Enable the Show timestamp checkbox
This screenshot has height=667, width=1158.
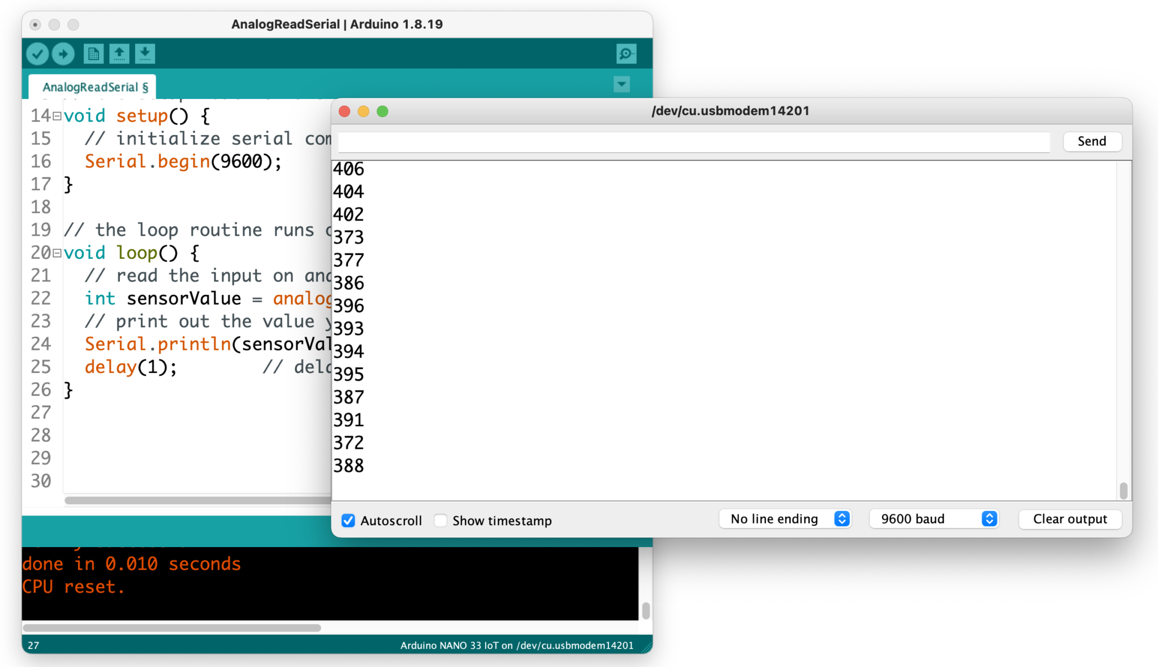pos(441,521)
